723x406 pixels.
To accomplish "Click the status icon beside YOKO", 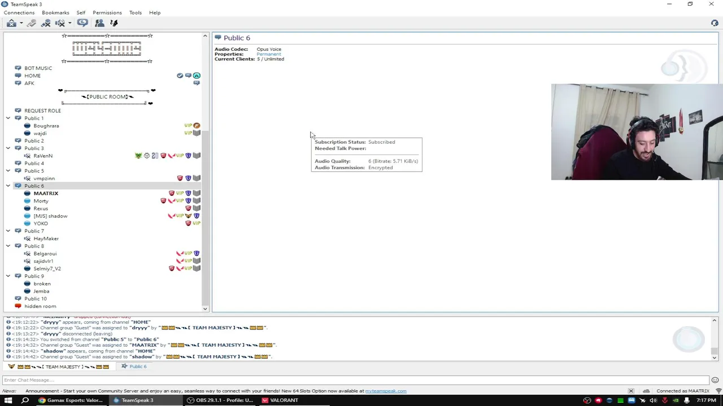I will click(27, 223).
